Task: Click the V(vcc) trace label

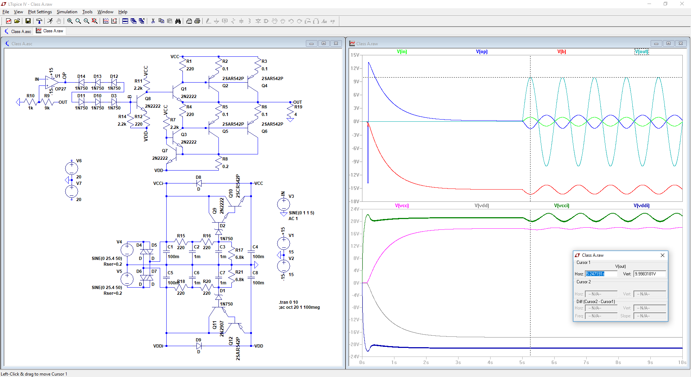Action: click(x=402, y=206)
